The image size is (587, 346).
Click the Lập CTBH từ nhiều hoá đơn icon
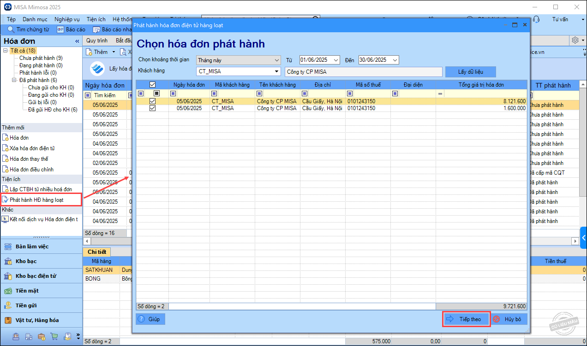click(x=5, y=189)
